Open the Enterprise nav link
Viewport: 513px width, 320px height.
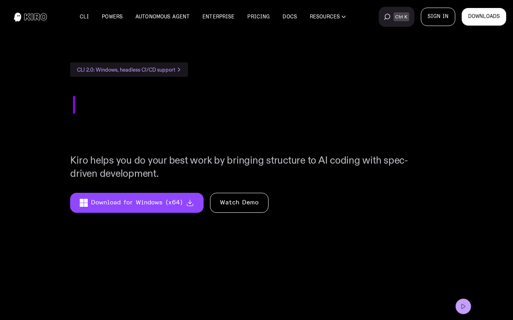point(218,17)
